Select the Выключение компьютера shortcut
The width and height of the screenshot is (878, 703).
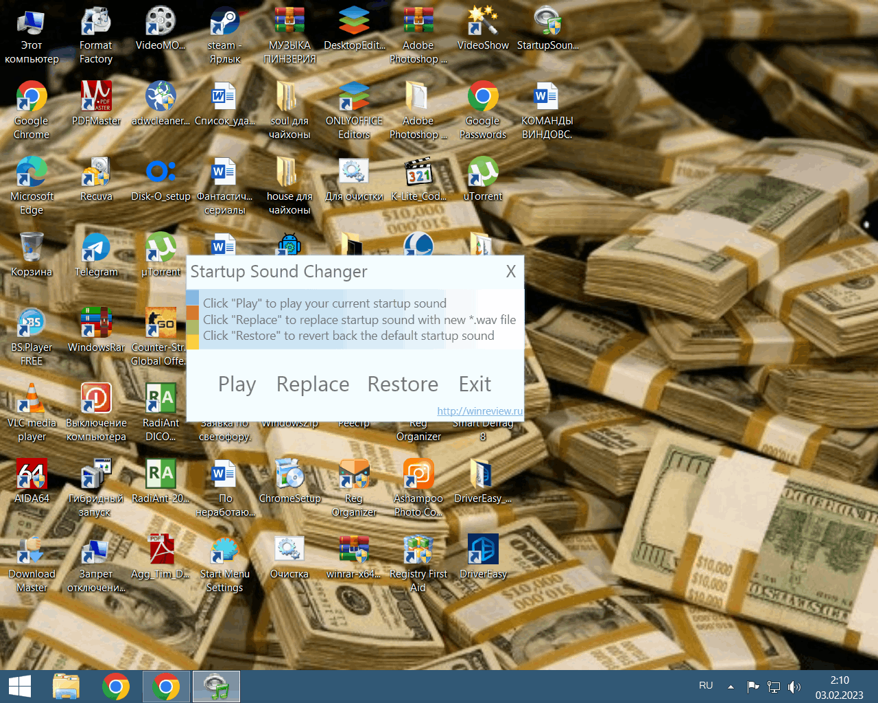96,413
